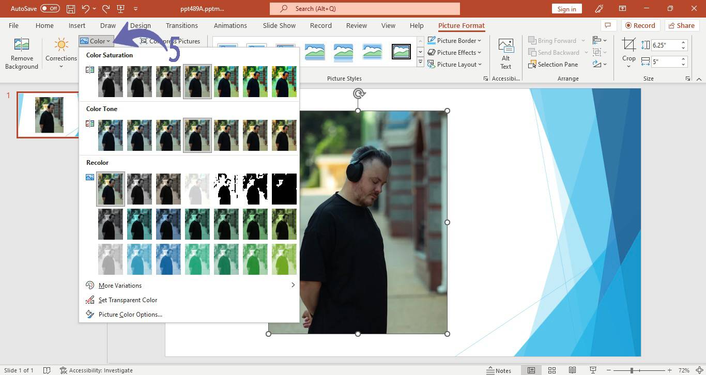
Task: Open Picture Effects dropdown
Action: [x=454, y=52]
